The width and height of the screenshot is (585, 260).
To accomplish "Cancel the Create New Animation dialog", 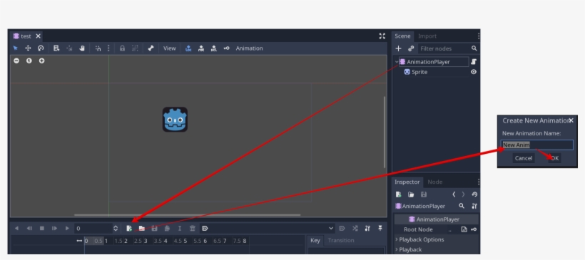I will click(524, 158).
